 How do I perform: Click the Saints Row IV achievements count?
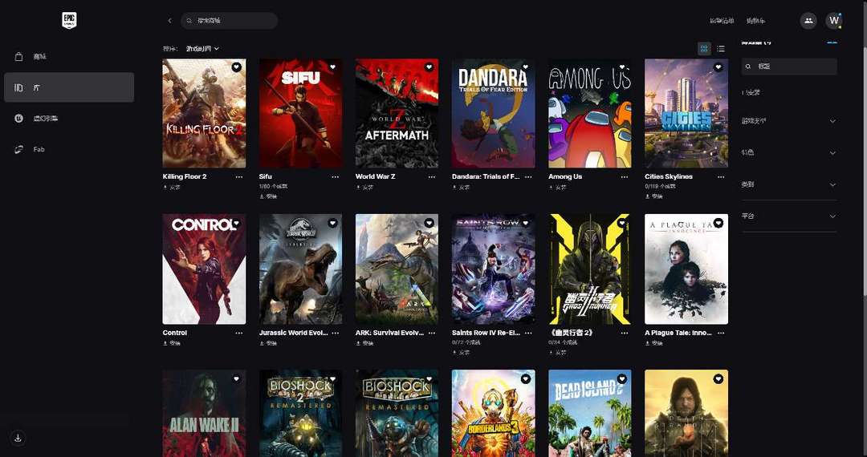(x=466, y=343)
